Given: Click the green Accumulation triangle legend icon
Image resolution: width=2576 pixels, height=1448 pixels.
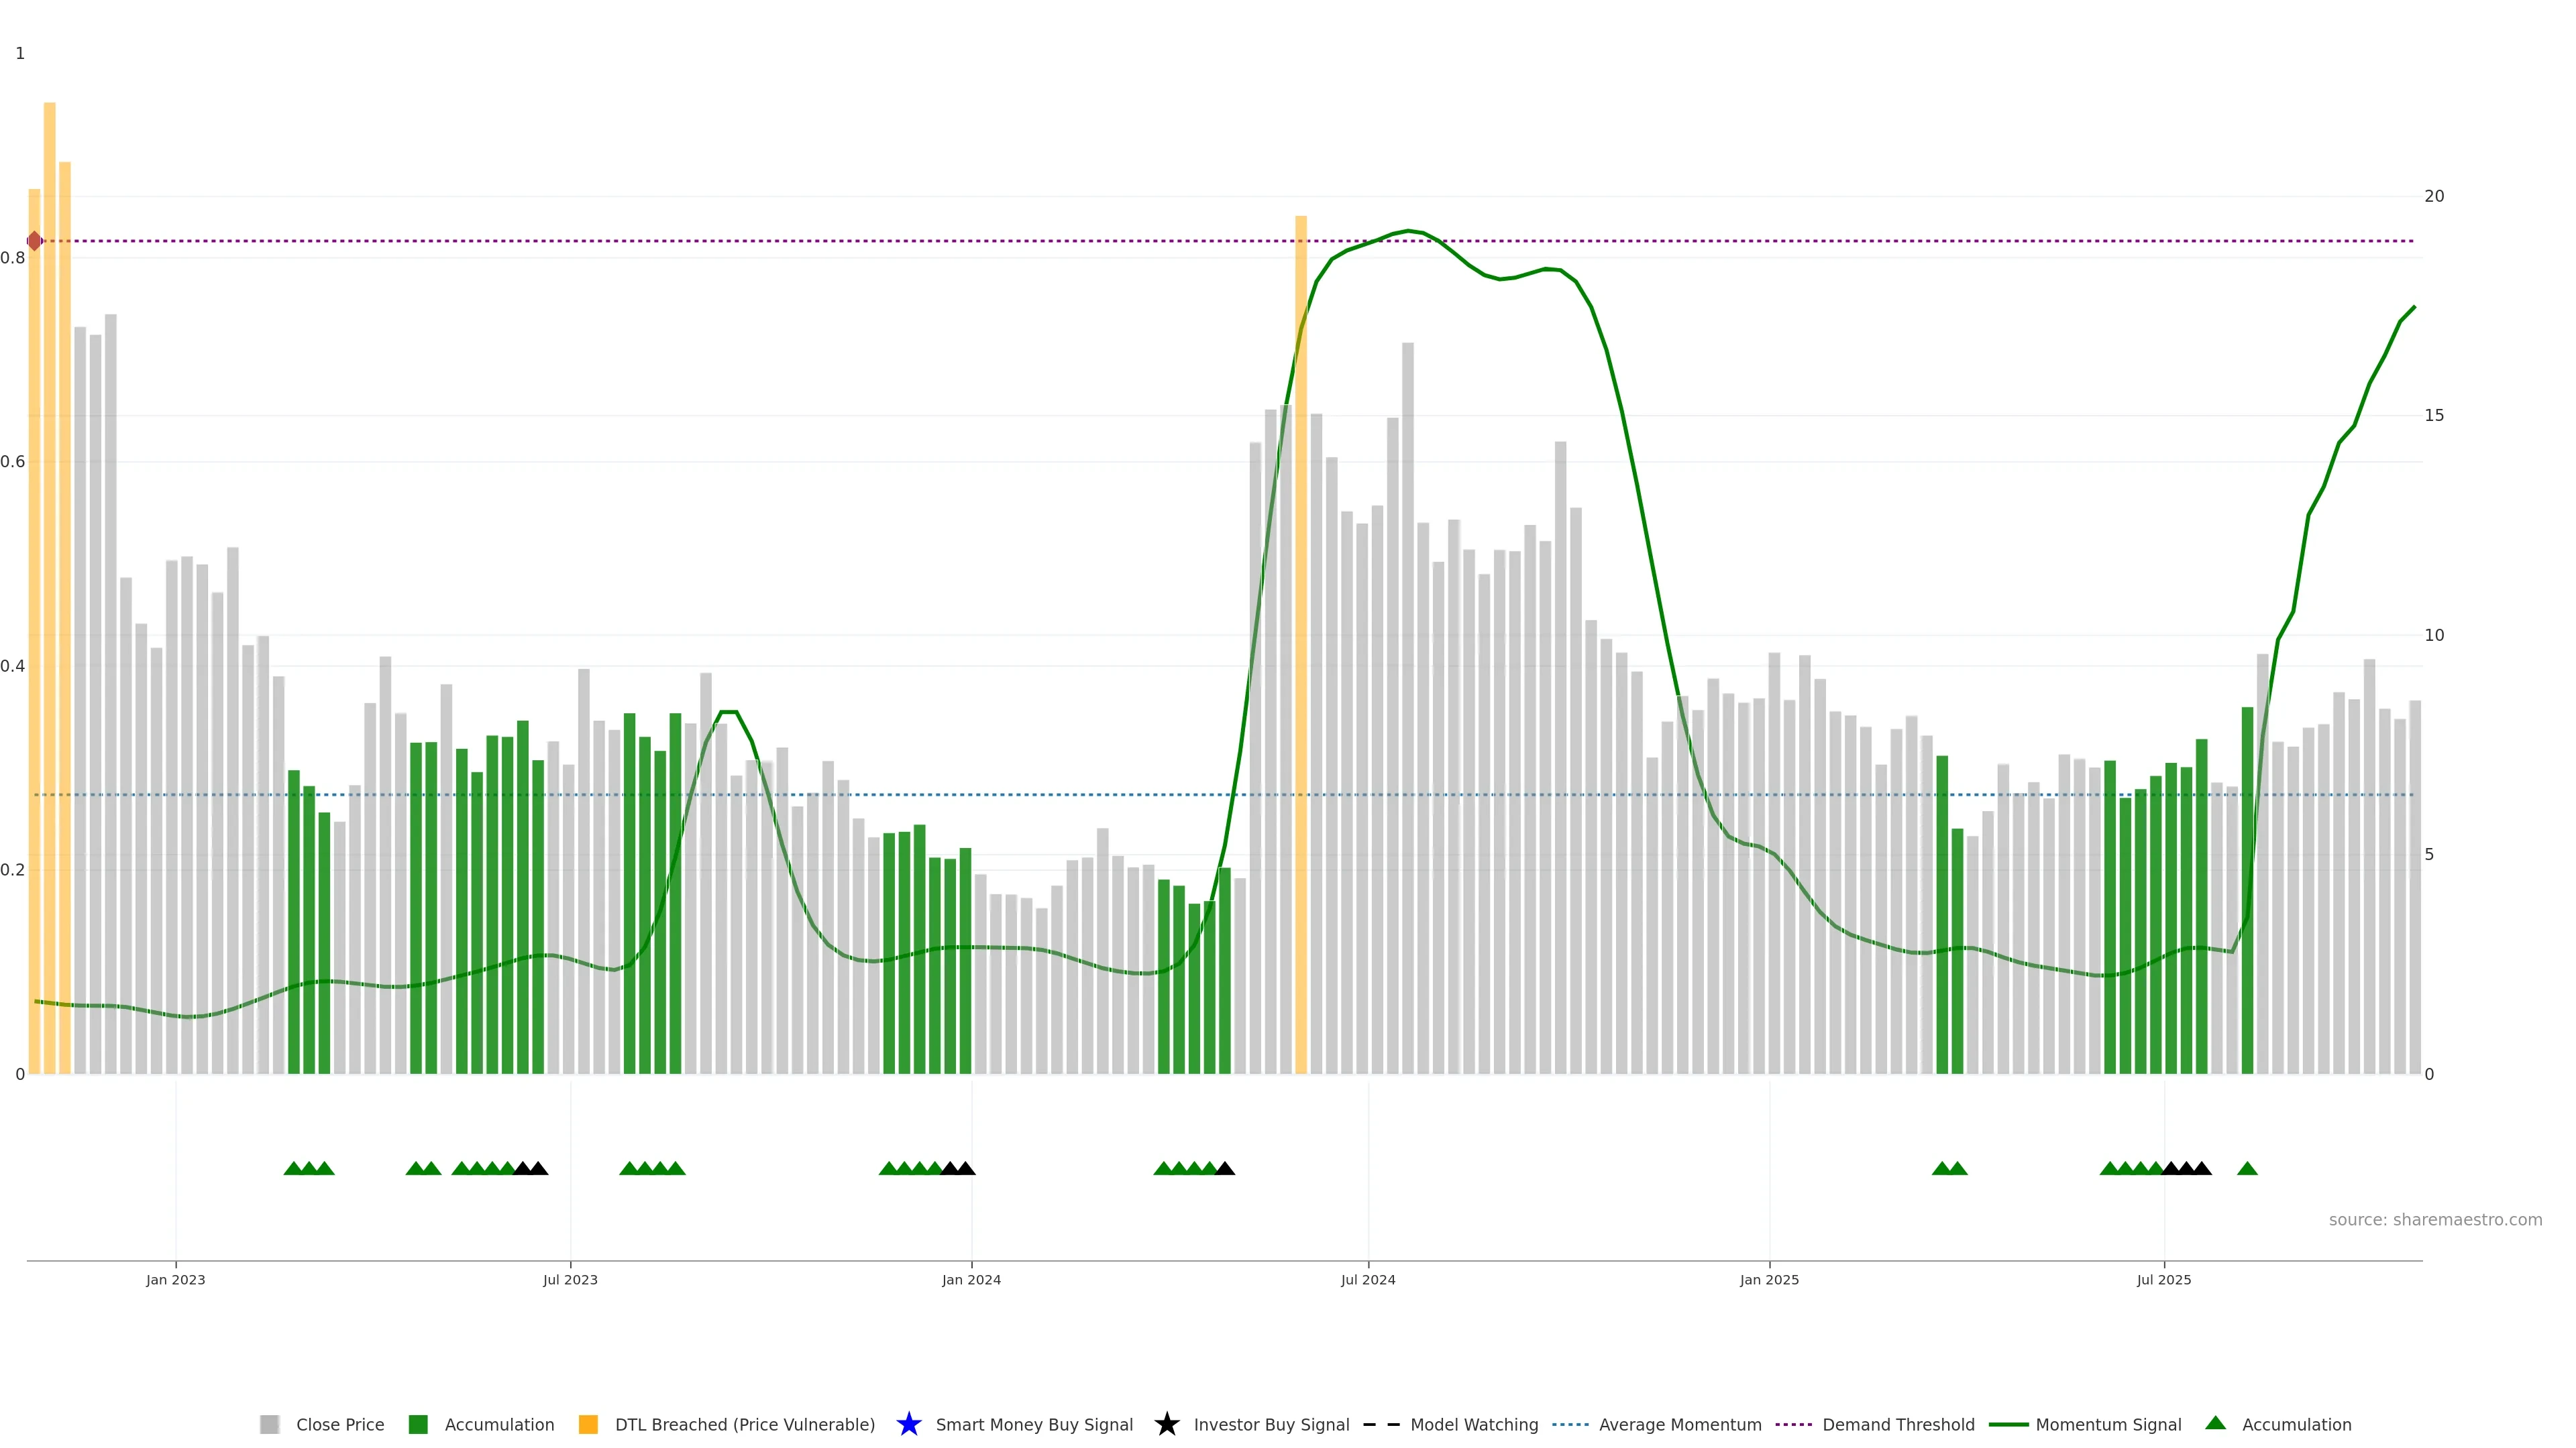Looking at the screenshot, I should pos(2215,1423).
